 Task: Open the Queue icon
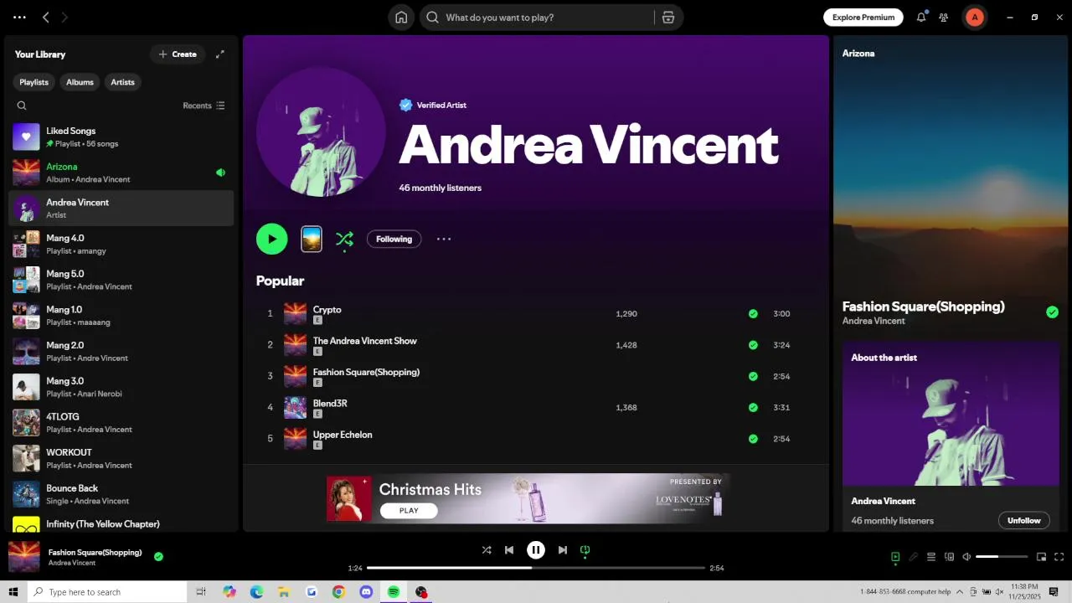tap(930, 557)
